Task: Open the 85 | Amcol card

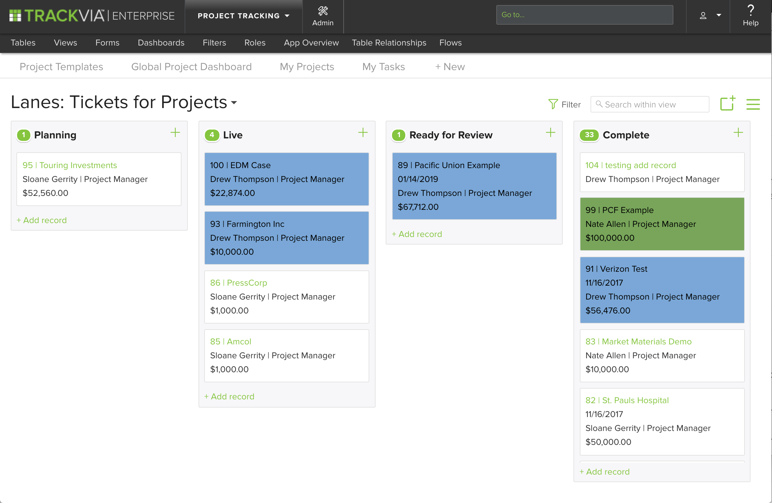Action: tap(287, 355)
